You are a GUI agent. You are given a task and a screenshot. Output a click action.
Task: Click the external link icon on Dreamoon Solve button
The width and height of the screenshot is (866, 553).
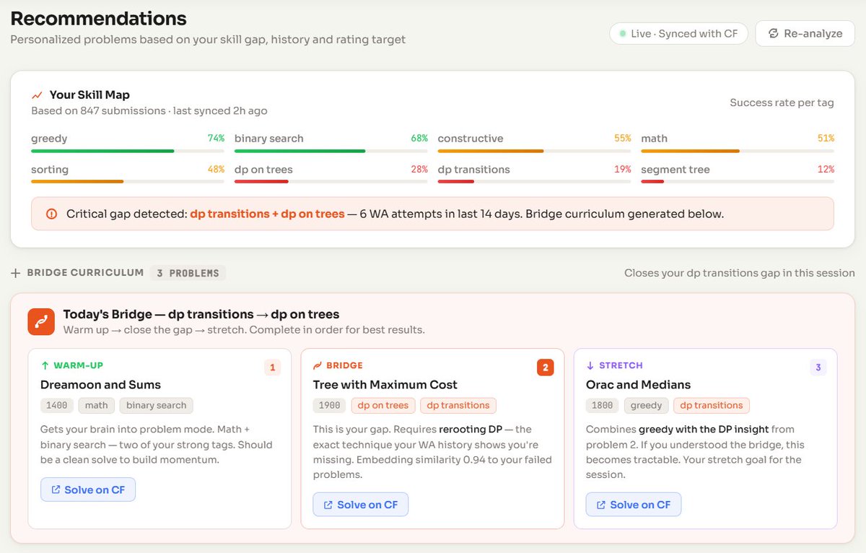click(56, 489)
